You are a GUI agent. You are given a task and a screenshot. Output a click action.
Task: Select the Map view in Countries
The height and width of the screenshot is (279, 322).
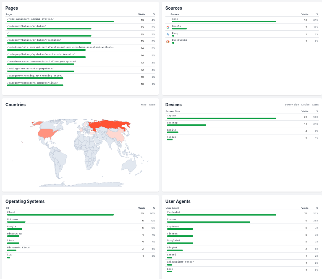tap(144, 105)
